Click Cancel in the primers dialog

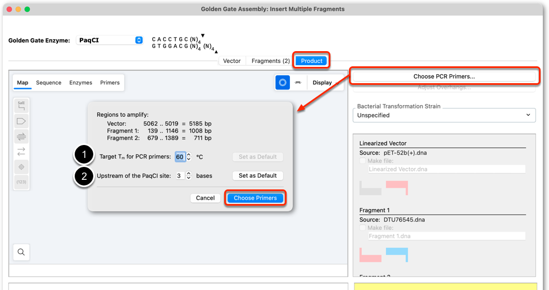[205, 198]
